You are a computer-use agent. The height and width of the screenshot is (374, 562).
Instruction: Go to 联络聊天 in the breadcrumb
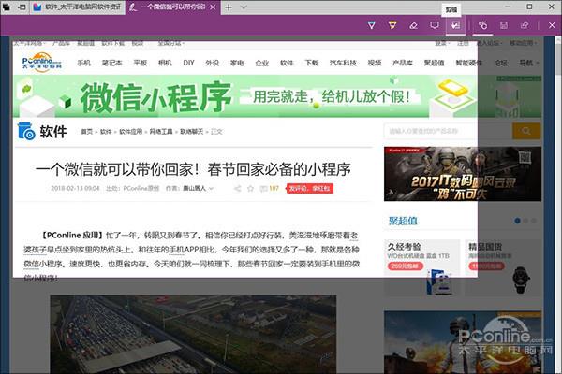(x=191, y=132)
